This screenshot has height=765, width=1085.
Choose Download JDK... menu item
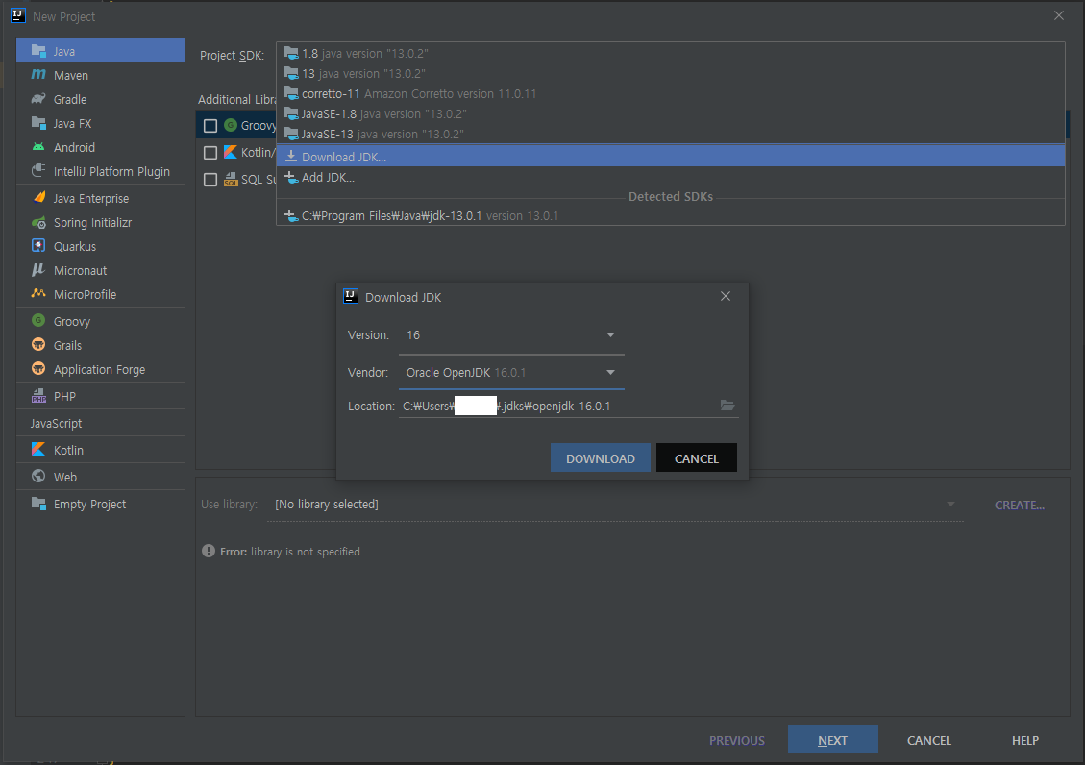tap(670, 157)
